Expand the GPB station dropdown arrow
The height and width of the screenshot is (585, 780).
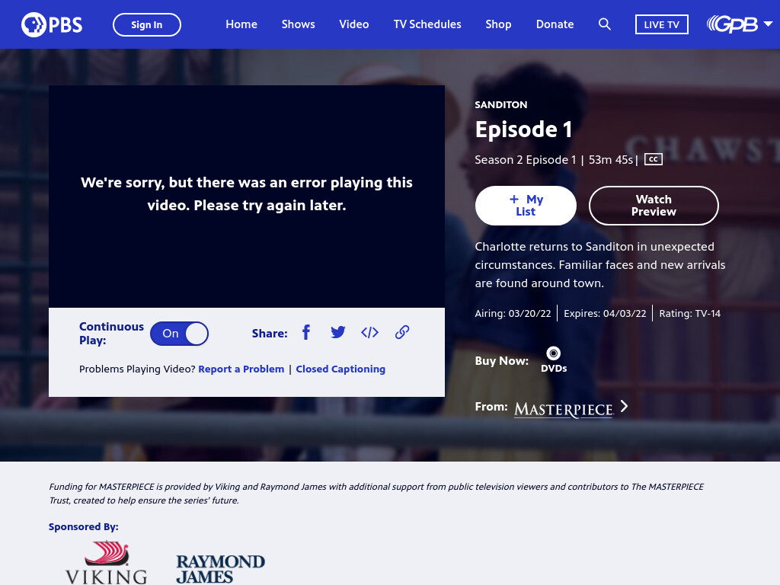pos(769,24)
